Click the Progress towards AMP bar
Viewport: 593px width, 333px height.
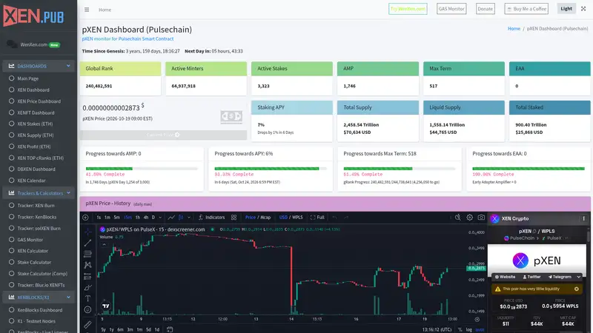(x=142, y=169)
